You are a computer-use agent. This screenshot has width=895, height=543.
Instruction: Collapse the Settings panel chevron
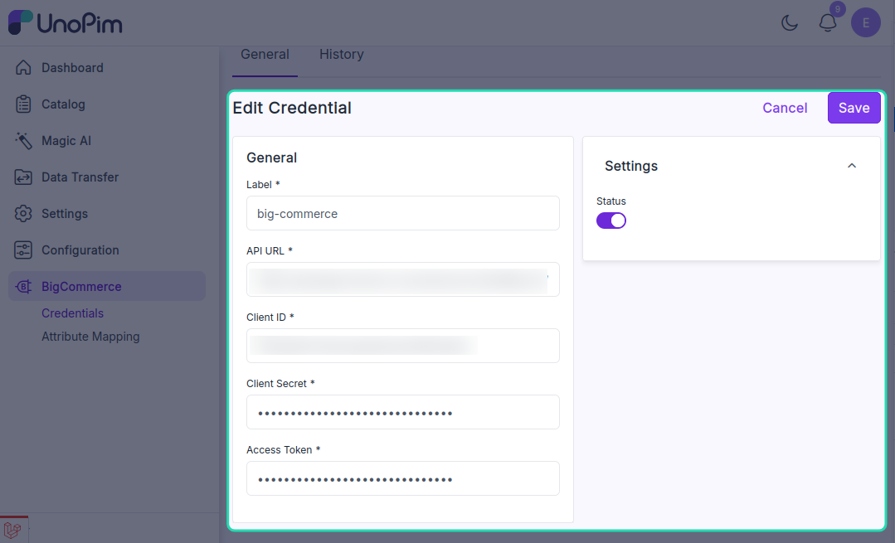(852, 166)
